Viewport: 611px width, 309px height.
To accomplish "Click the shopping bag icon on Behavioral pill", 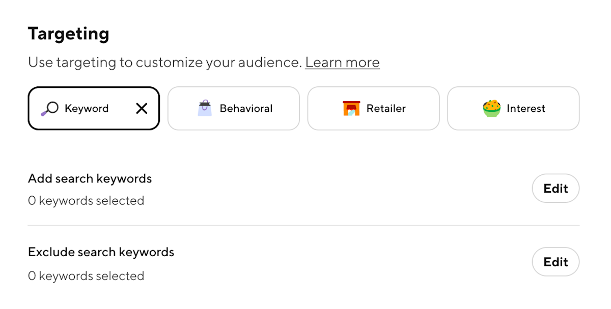I will click(x=204, y=108).
